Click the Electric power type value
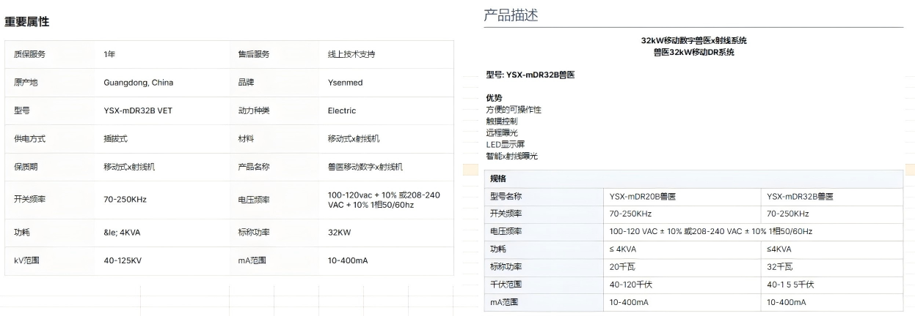The height and width of the screenshot is (316, 915). pos(341,110)
